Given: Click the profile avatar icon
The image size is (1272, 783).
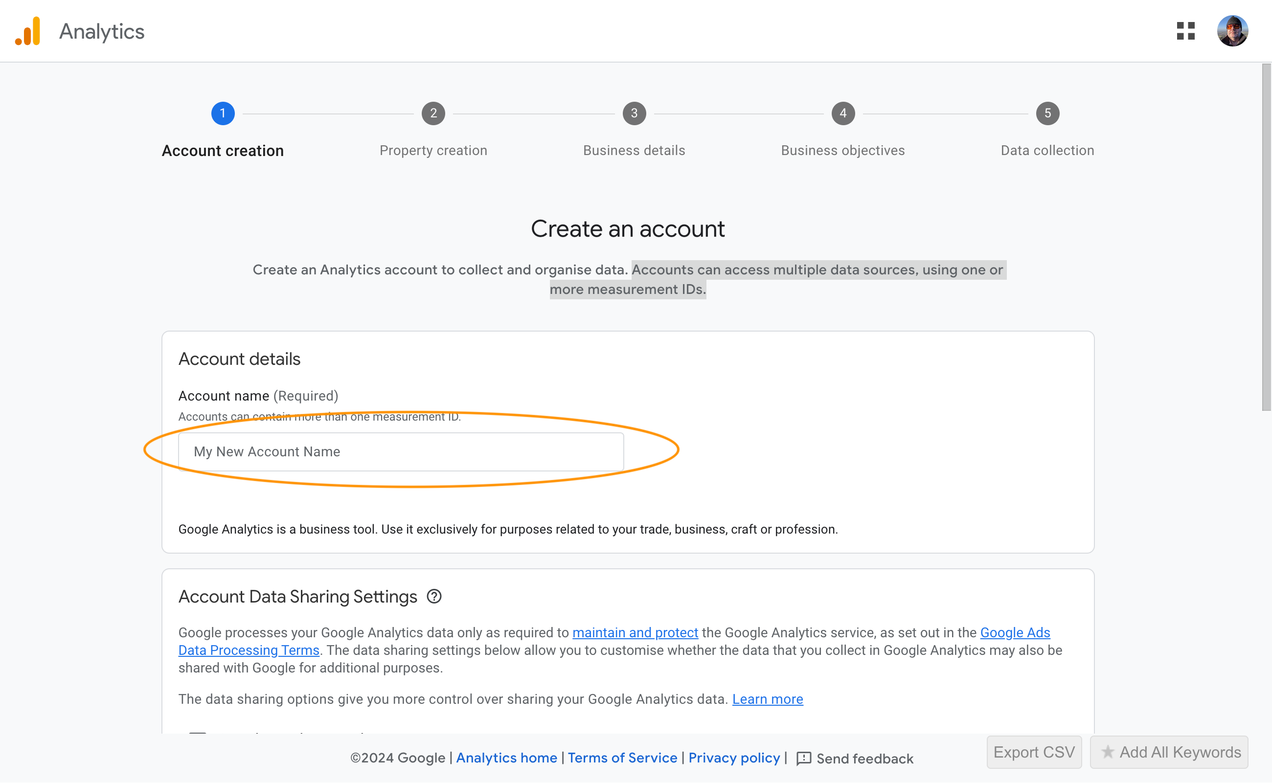Looking at the screenshot, I should tap(1233, 30).
